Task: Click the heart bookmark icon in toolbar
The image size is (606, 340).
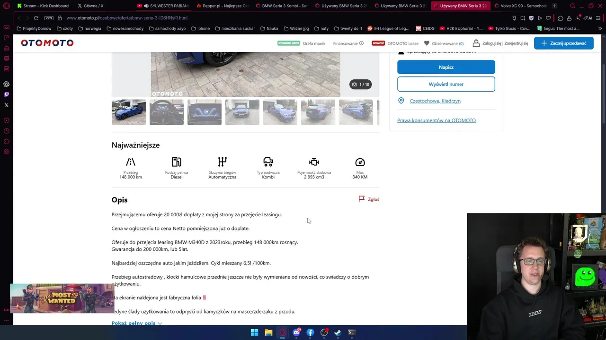Action: [x=548, y=18]
